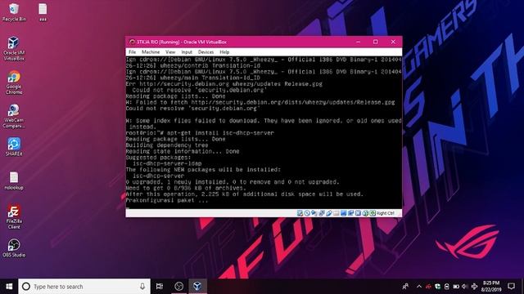524x294 pixels.
Task: Click the microphone icon in the search box
Action: click(142, 287)
